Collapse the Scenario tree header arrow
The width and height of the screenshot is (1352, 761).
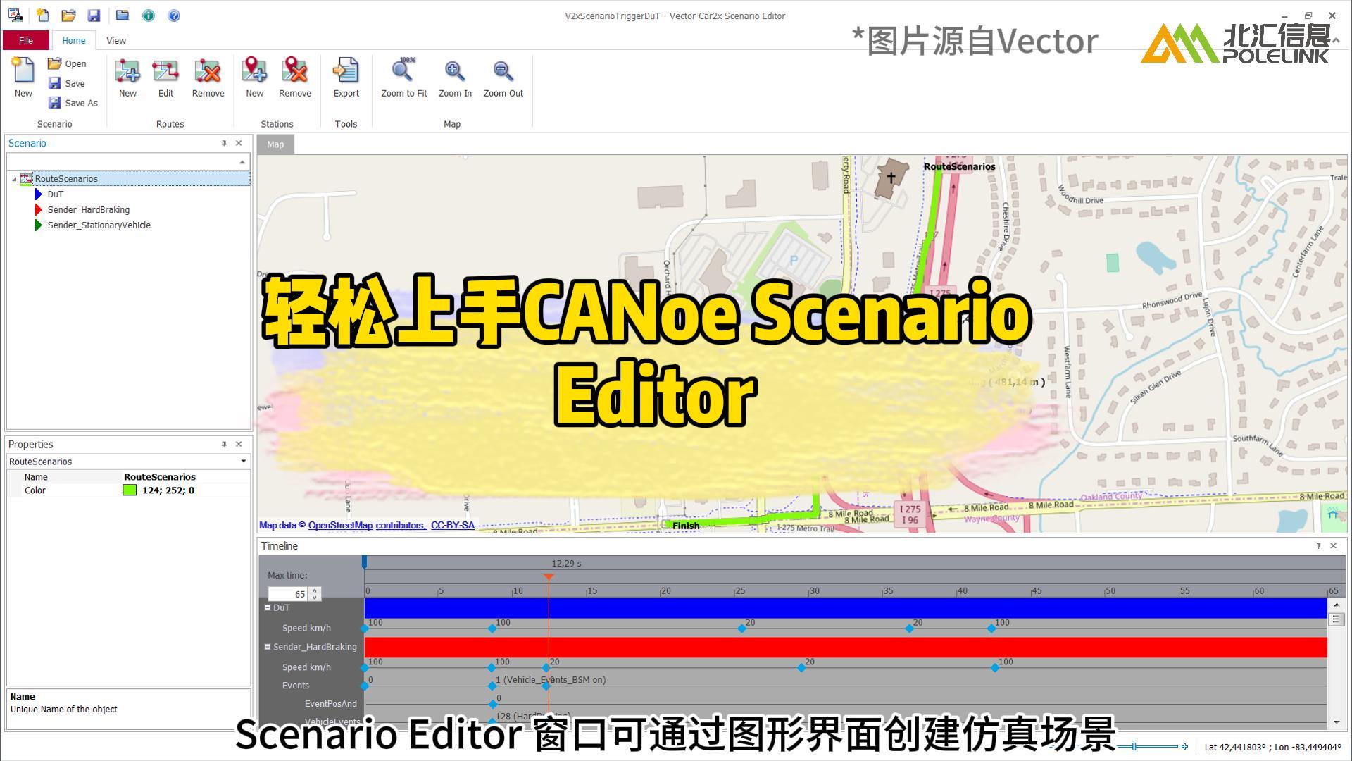[x=242, y=162]
